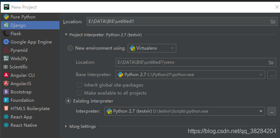This screenshot has height=138, width=280.
Task: Open the Virtualenv environment dropdown
Action: point(152,48)
